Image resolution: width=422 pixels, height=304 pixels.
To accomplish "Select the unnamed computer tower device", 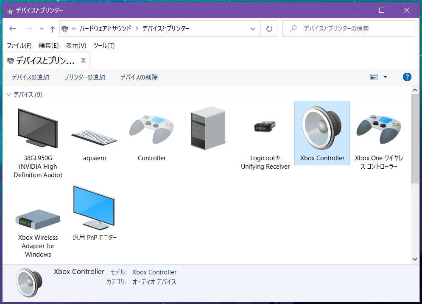I will (x=208, y=128).
